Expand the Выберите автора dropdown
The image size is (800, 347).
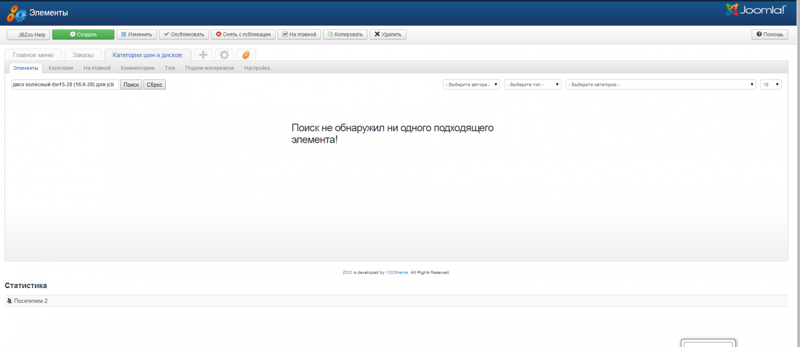(x=471, y=85)
